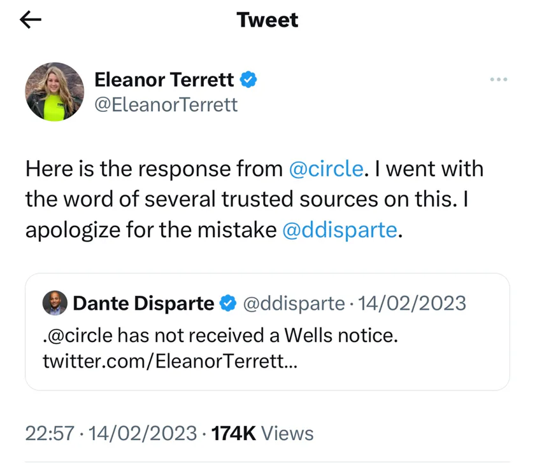Click the 22:57 timestamp
This screenshot has width=535, height=463.
(x=50, y=433)
